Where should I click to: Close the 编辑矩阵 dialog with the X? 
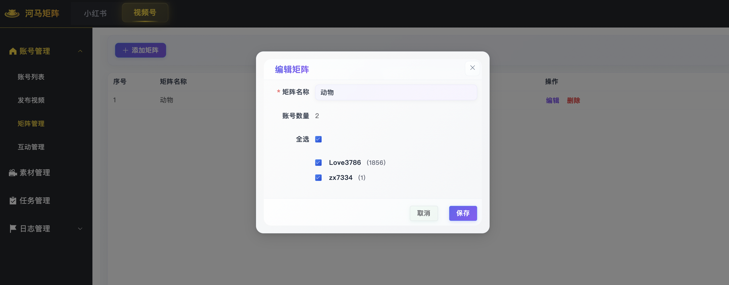472,68
